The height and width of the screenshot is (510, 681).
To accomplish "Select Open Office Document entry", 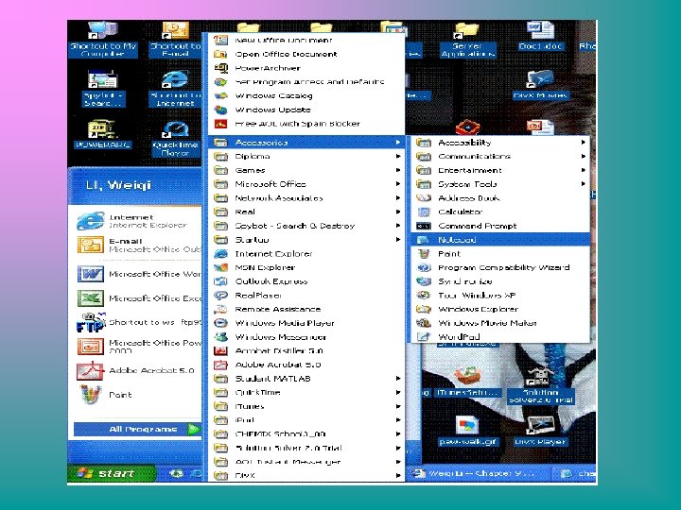I will 306,54.
